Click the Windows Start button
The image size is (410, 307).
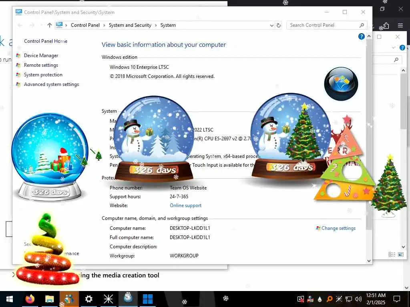10,299
